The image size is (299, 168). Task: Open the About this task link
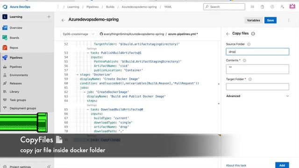[236, 165]
